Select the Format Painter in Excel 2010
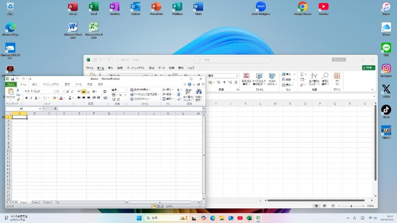This screenshot has height=223, width=397. click(x=18, y=100)
